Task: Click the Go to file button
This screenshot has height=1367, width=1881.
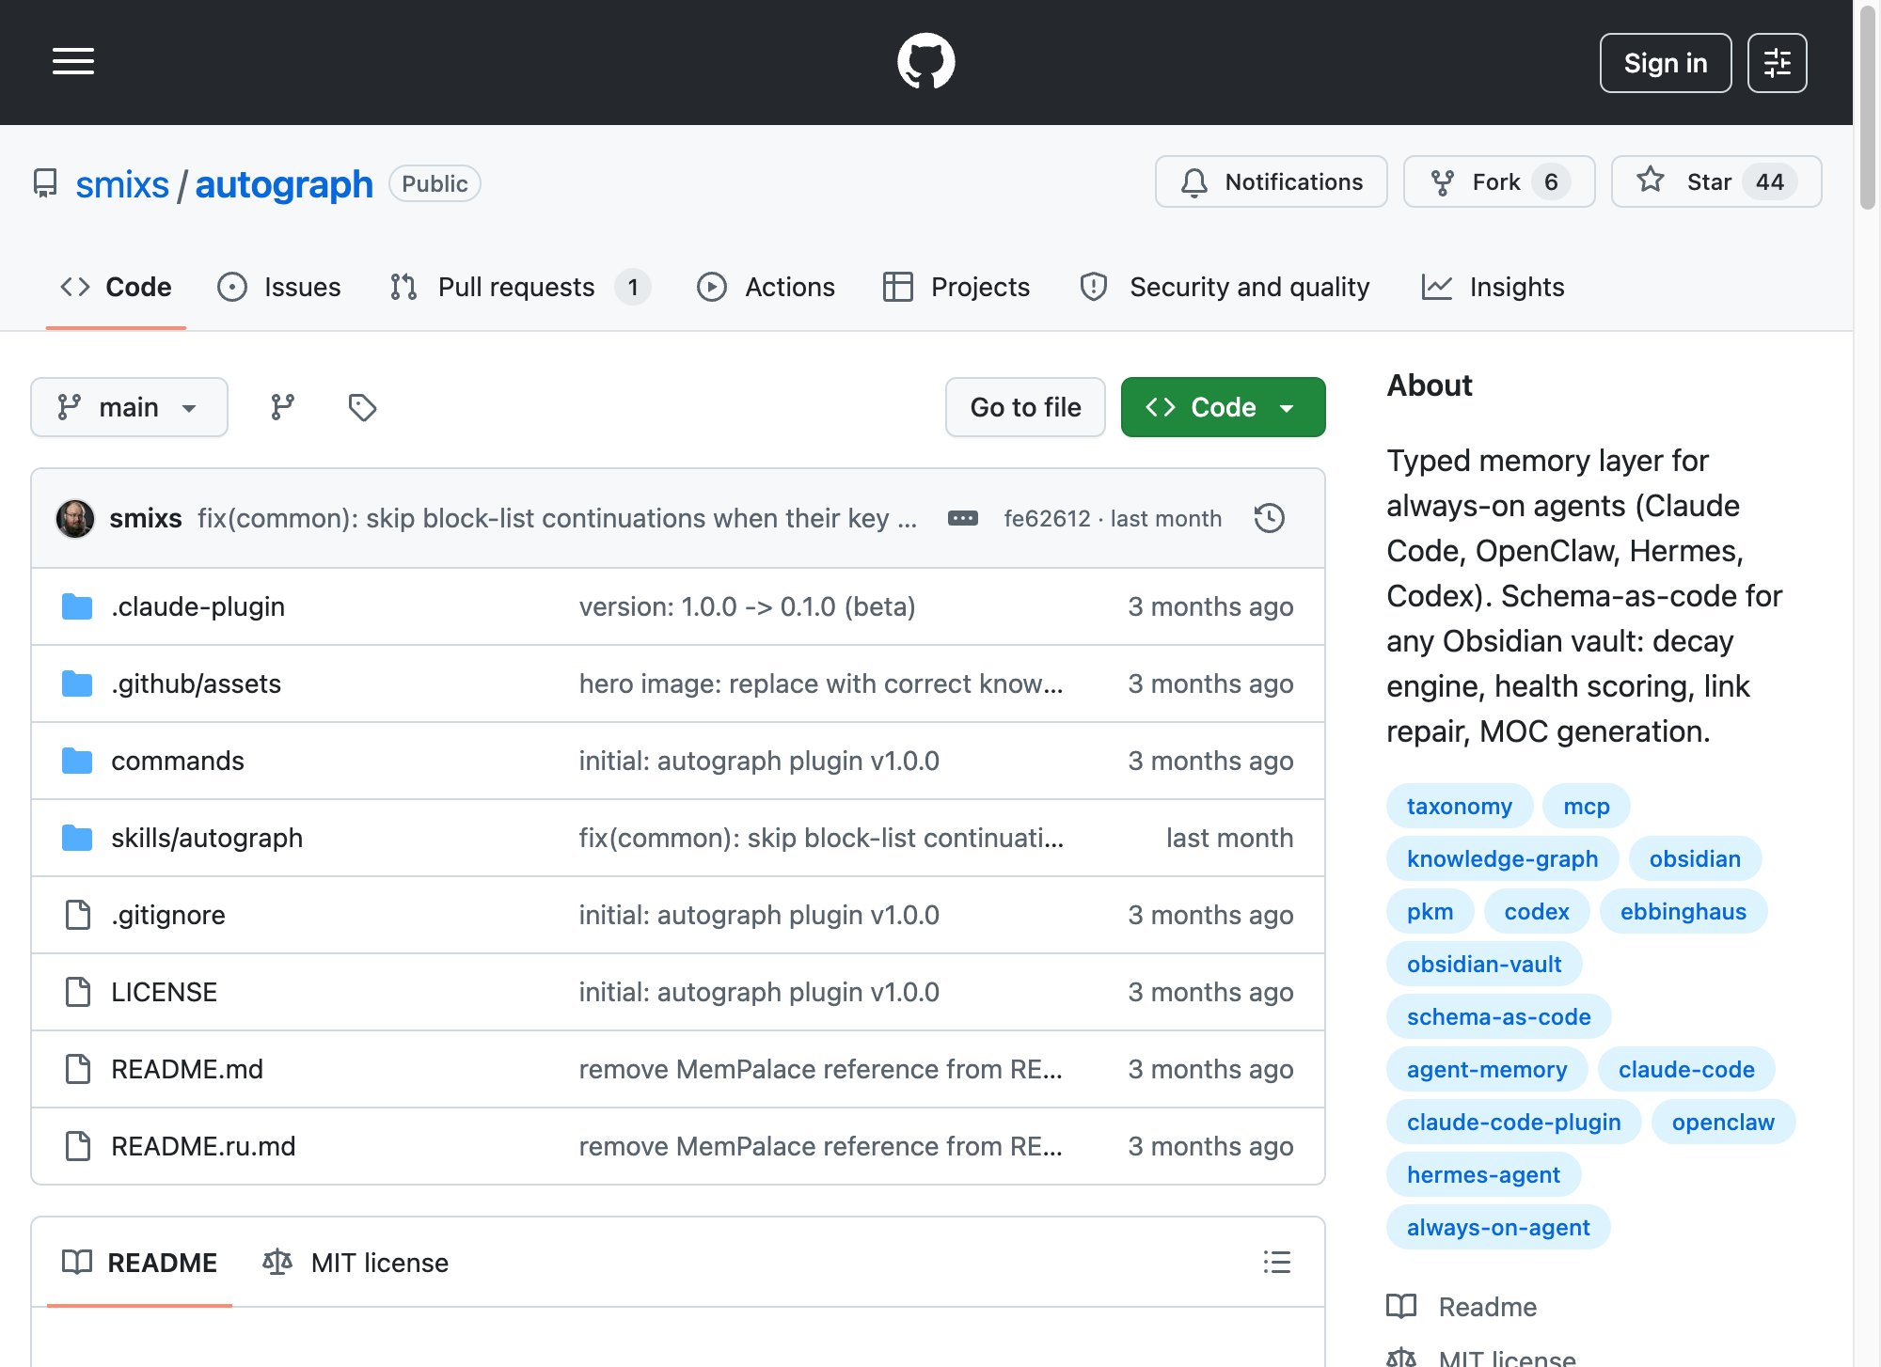Action: coord(1025,407)
